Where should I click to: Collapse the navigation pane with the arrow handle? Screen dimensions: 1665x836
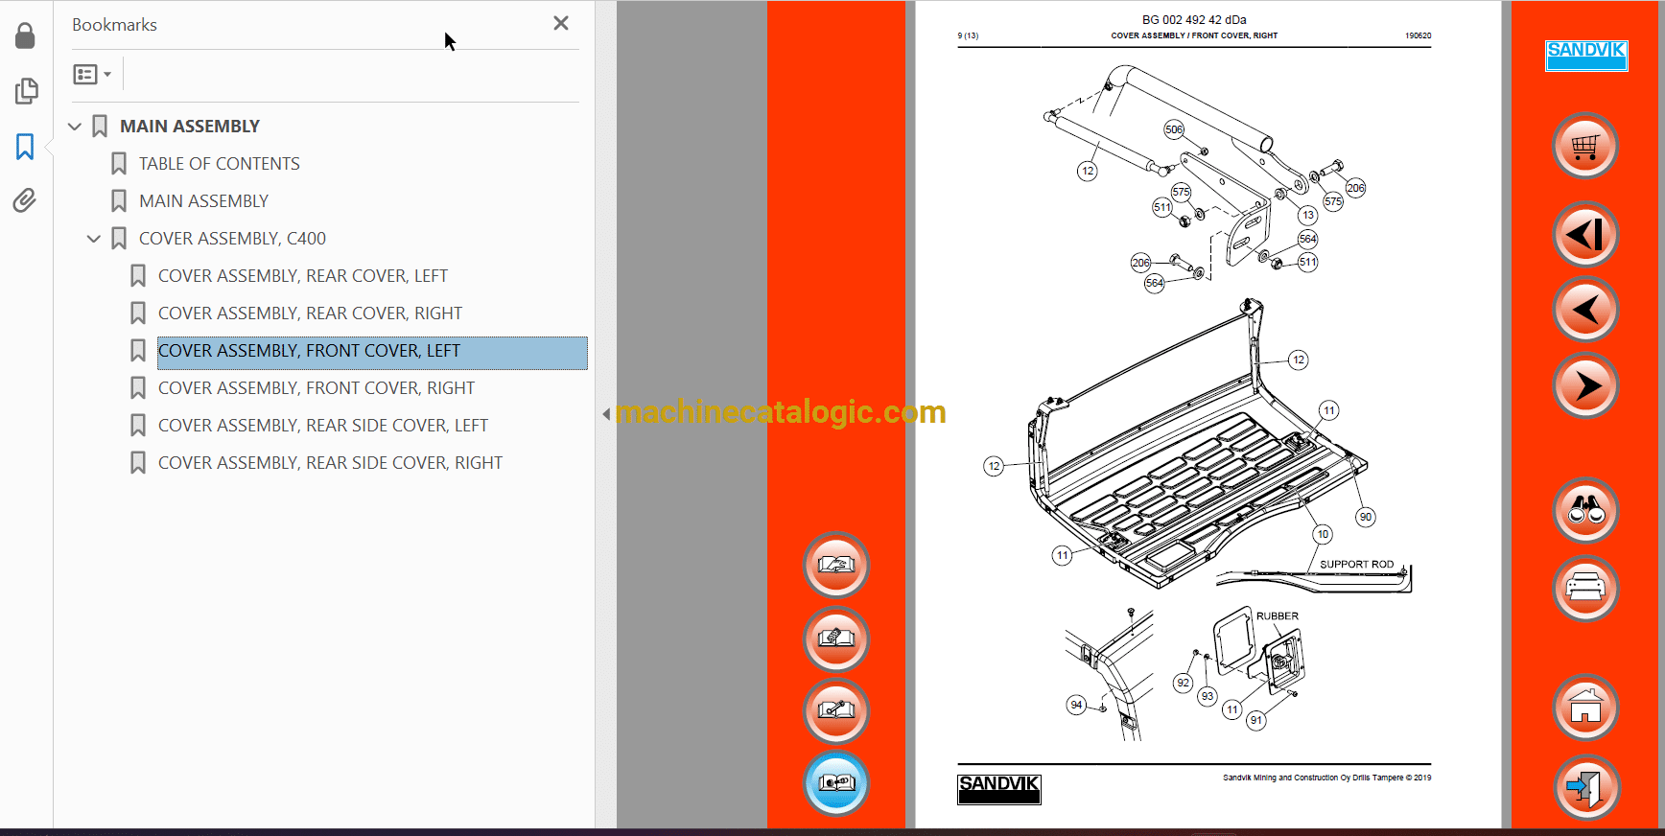coord(606,414)
